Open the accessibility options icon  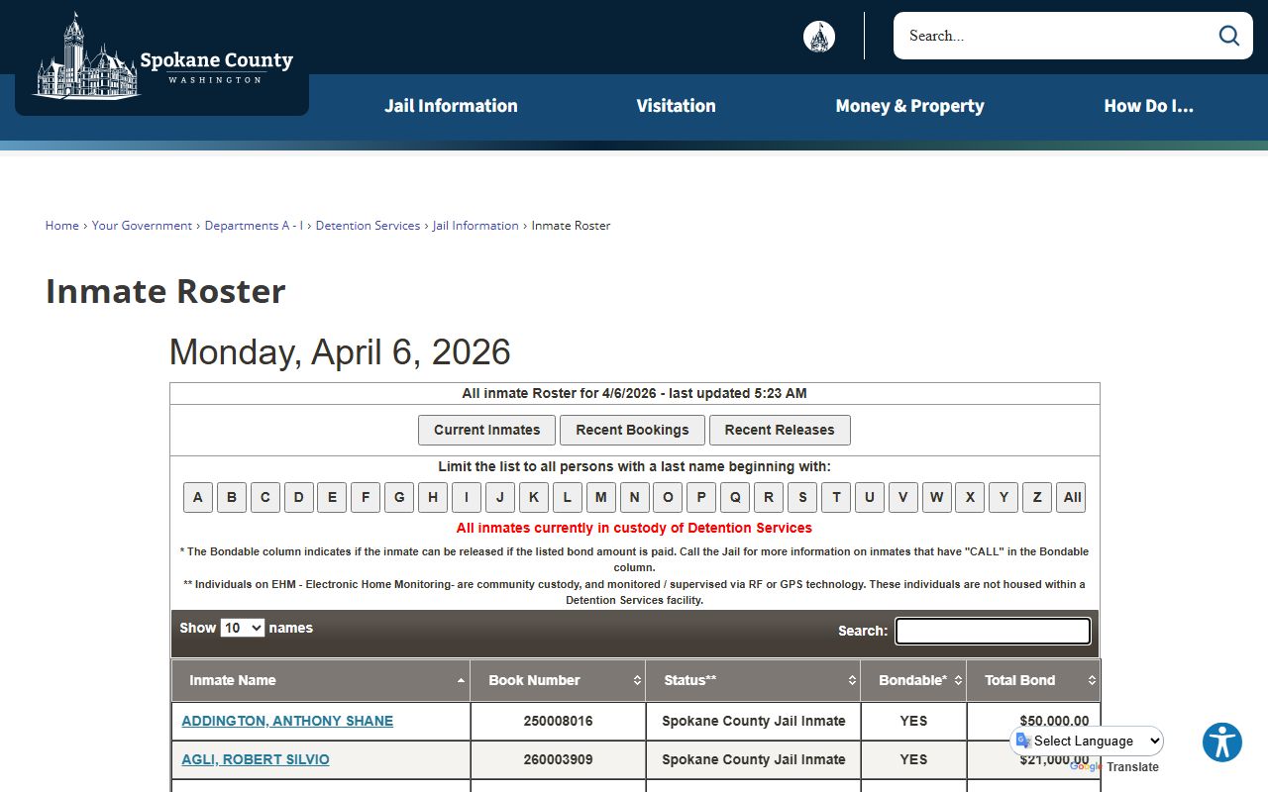coord(1221,742)
